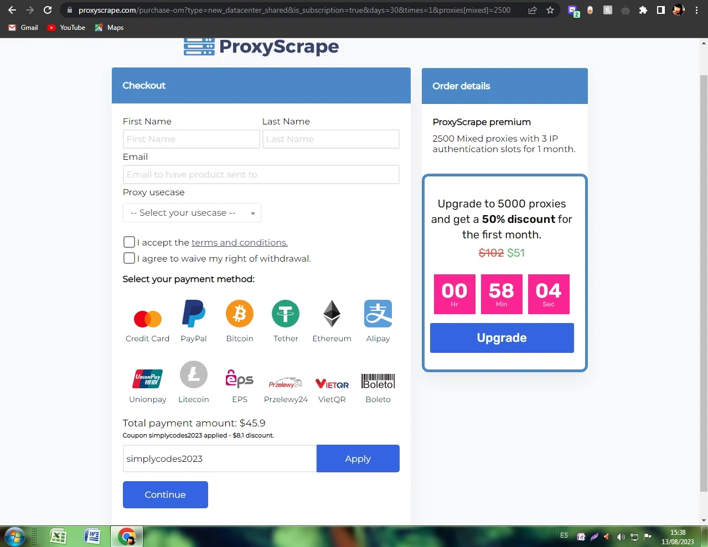
Task: Open Chrome profile avatar
Action: 678,10
